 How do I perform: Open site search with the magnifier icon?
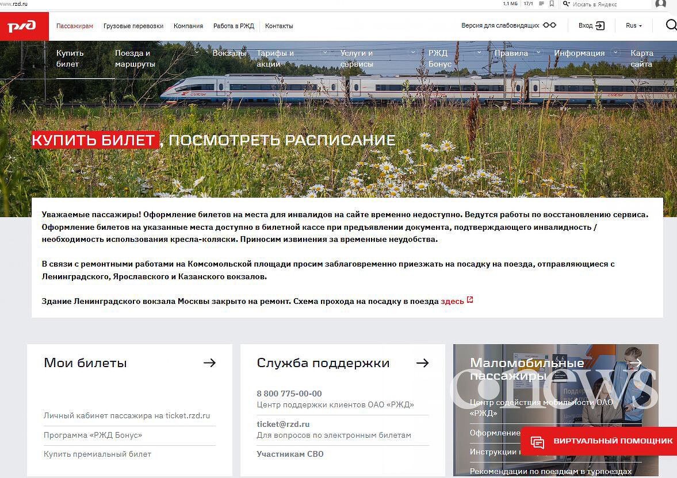[671, 25]
